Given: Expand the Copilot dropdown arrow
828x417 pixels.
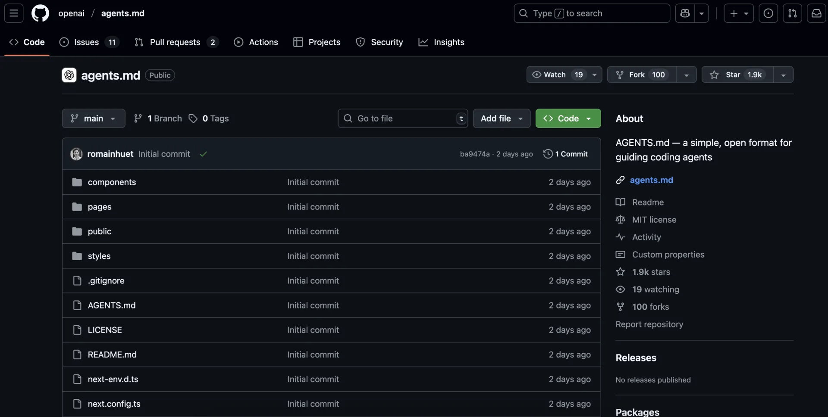Looking at the screenshot, I should click(x=702, y=13).
